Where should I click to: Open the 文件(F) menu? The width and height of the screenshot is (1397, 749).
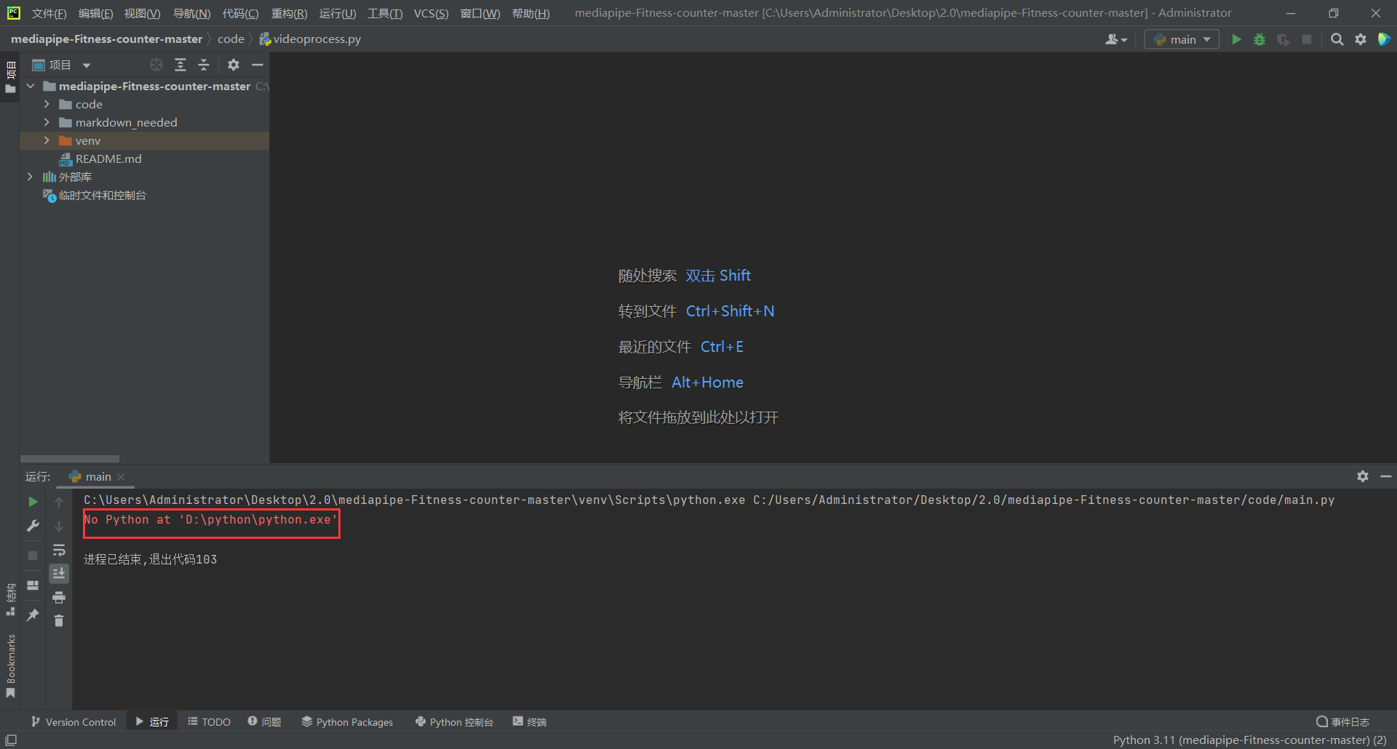coord(49,13)
